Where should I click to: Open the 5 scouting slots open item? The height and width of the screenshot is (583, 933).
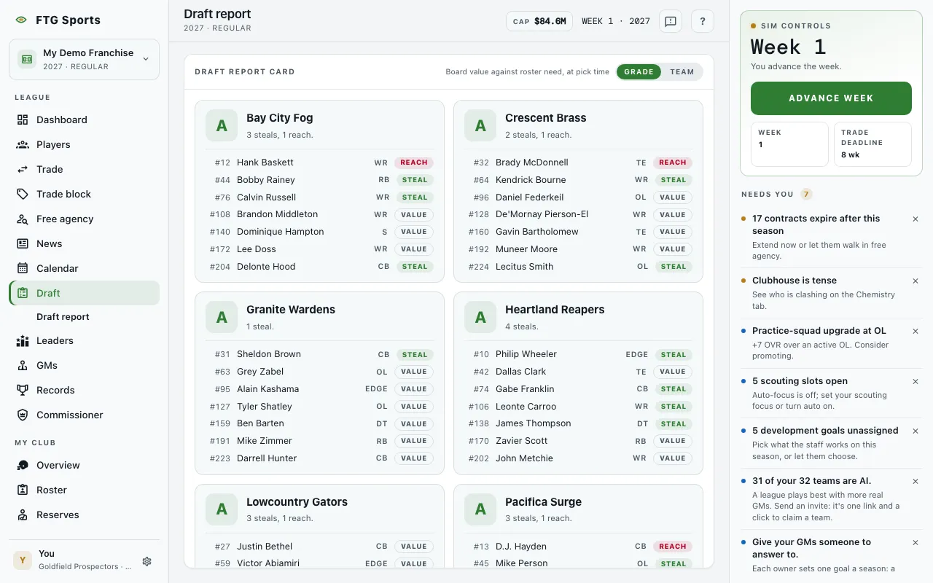[831, 394]
